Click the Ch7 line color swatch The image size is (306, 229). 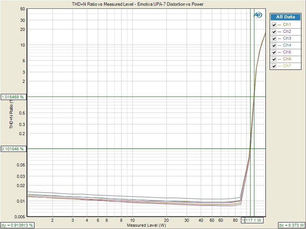(x=280, y=66)
